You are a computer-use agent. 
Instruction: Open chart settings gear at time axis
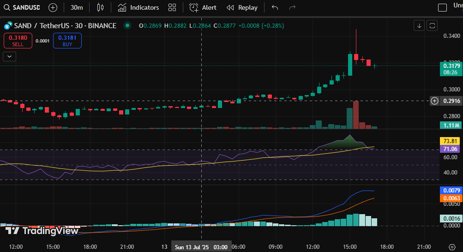pos(452,246)
